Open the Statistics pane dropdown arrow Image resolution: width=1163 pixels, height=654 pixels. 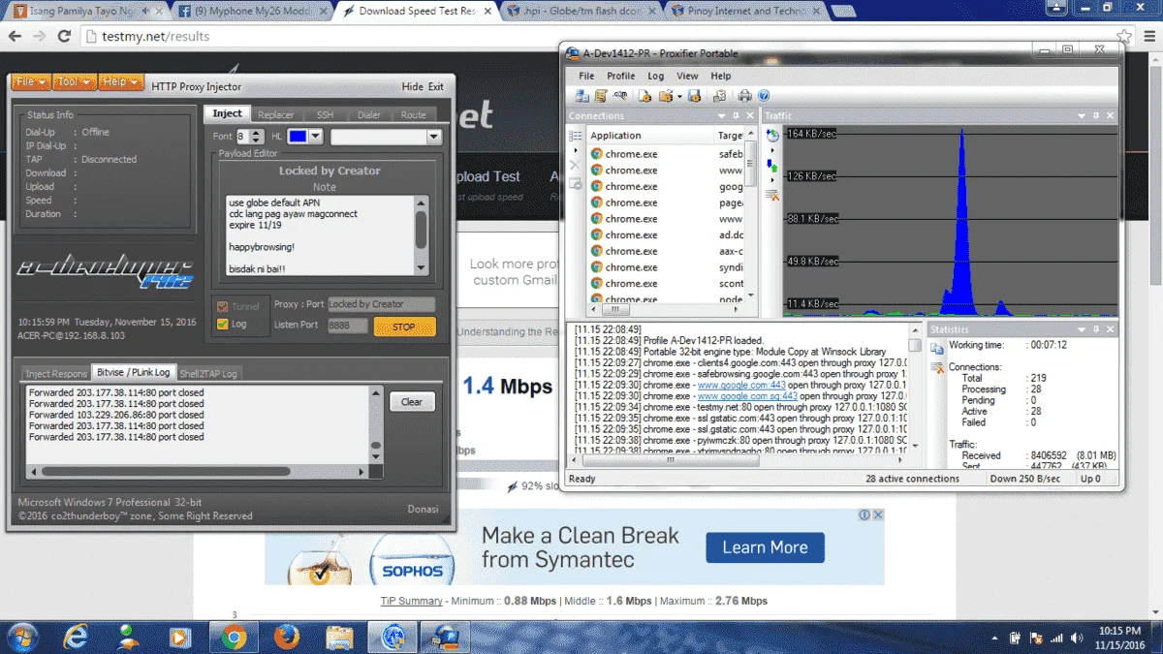[1082, 329]
